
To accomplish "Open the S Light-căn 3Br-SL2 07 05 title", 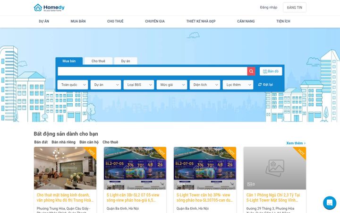I will (x=133, y=197).
